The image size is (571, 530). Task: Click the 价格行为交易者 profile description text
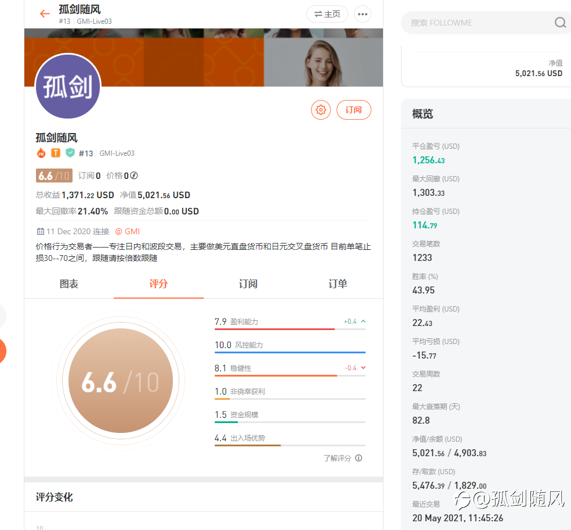pos(203,252)
